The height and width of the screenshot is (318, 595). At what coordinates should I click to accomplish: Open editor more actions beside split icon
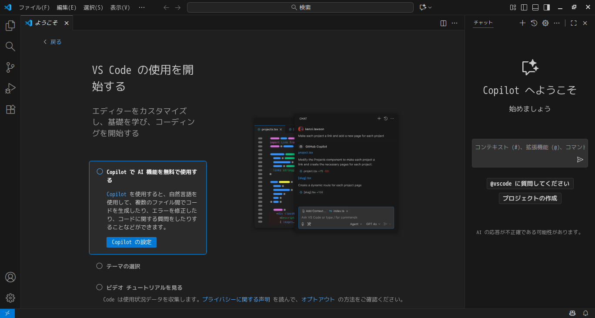click(455, 23)
